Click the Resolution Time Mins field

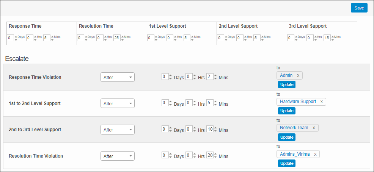coord(116,38)
